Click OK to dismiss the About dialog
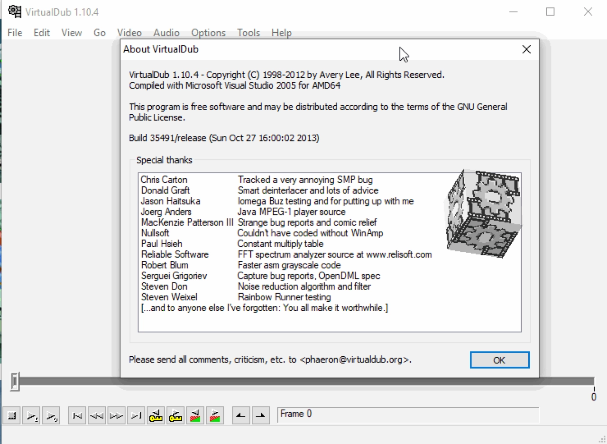 click(x=499, y=360)
